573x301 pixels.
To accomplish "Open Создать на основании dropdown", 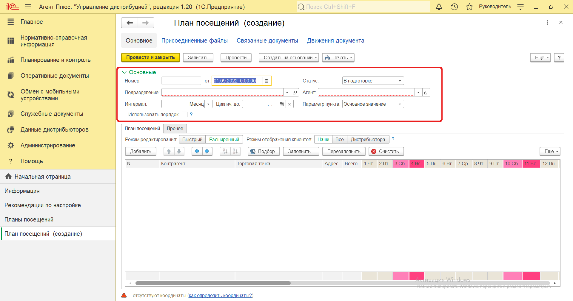I will [x=289, y=57].
